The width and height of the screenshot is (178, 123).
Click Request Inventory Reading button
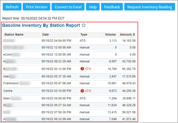(150, 7)
